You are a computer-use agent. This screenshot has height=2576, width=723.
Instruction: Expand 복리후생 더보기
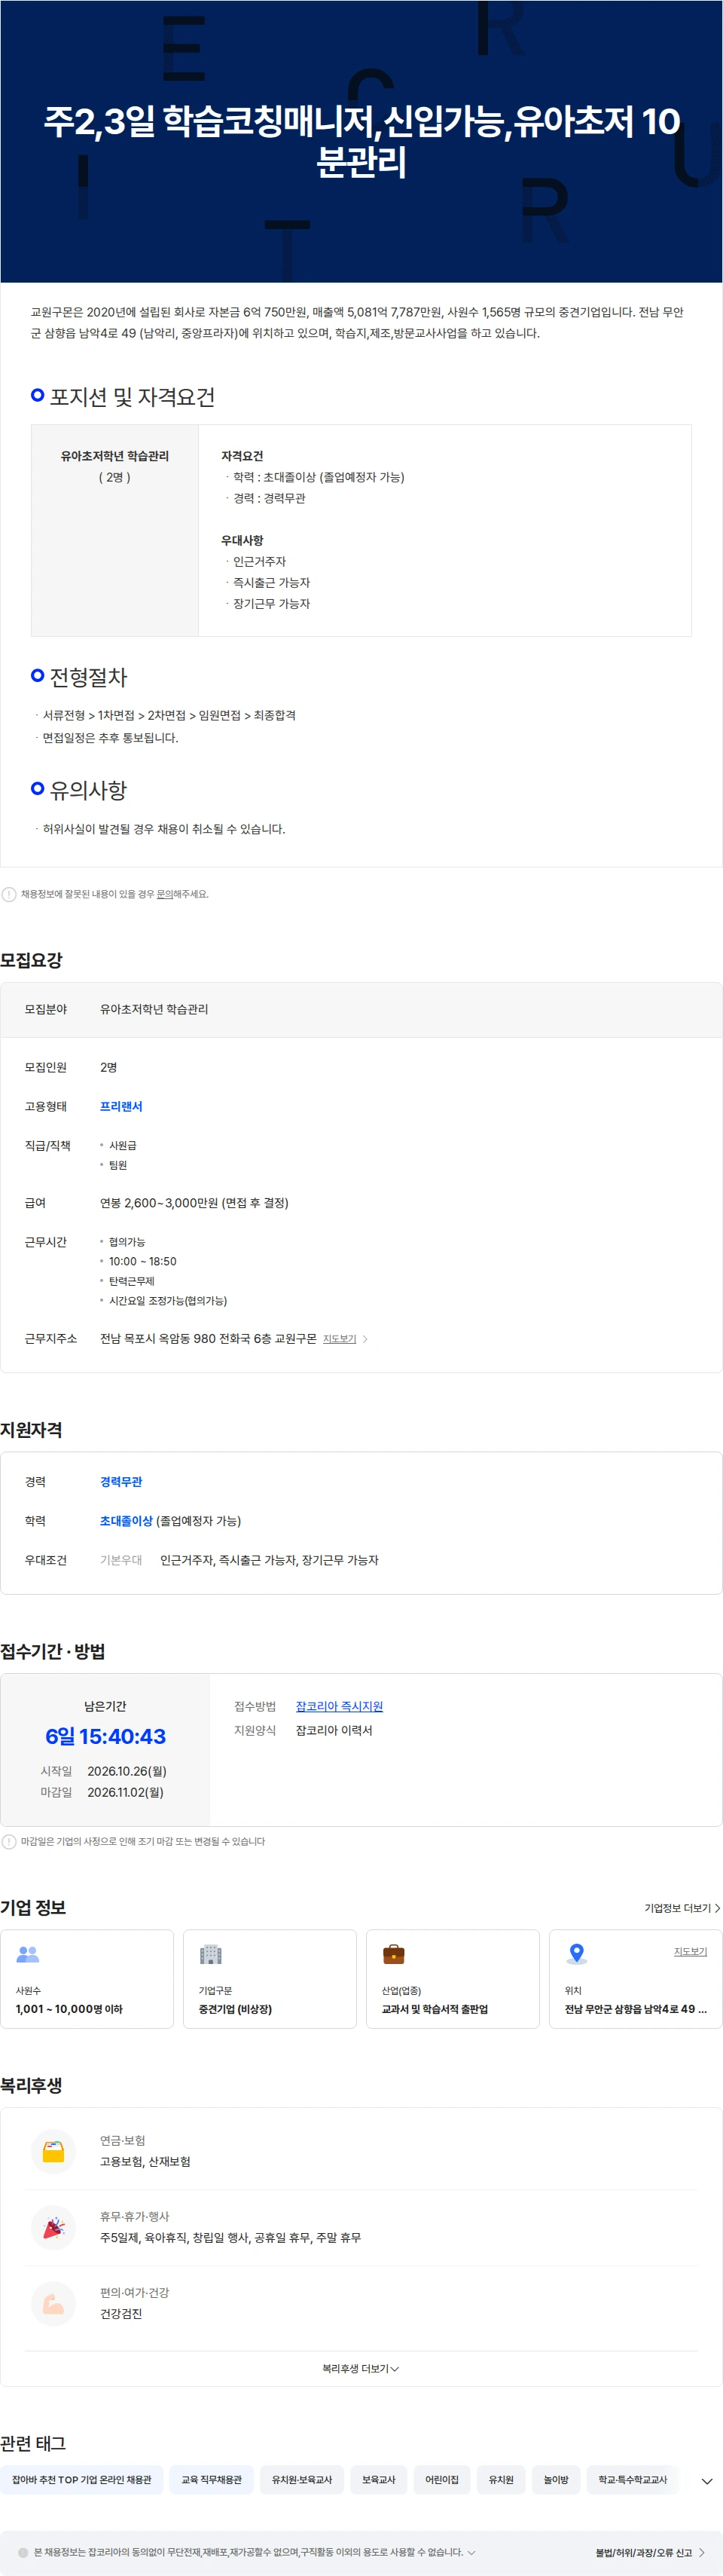361,2368
